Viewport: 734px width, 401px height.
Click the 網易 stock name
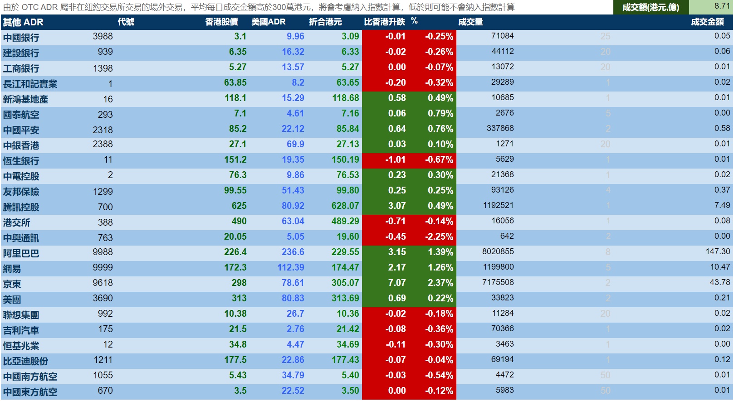(12, 269)
